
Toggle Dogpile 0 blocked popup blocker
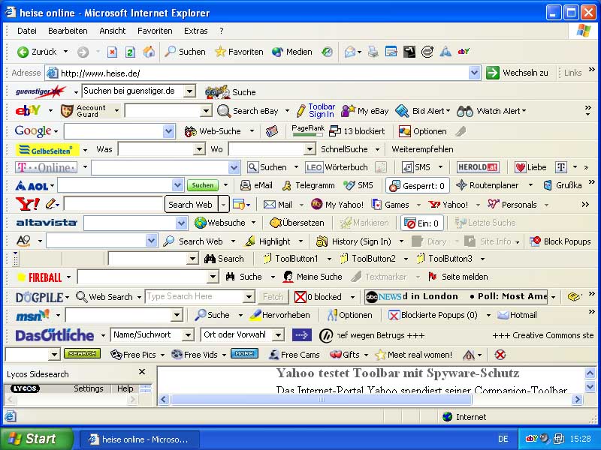[x=318, y=297]
